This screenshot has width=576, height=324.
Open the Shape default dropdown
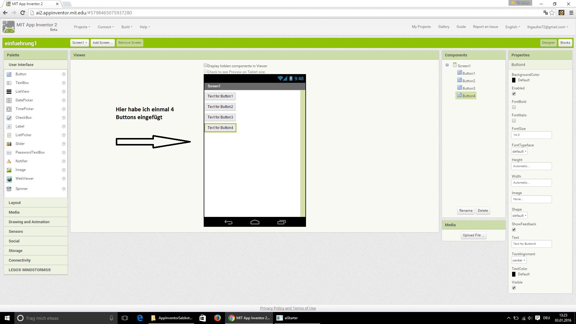pyautogui.click(x=519, y=216)
